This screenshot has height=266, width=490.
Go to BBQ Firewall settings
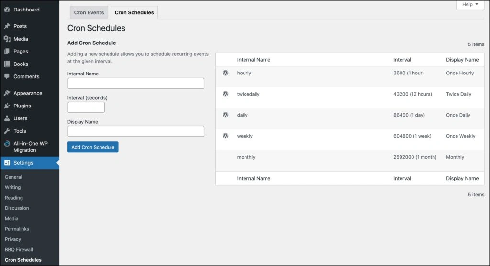pos(19,250)
